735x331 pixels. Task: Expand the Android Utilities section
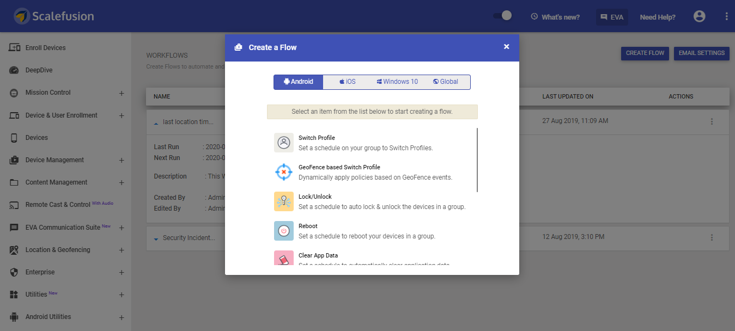[122, 317]
